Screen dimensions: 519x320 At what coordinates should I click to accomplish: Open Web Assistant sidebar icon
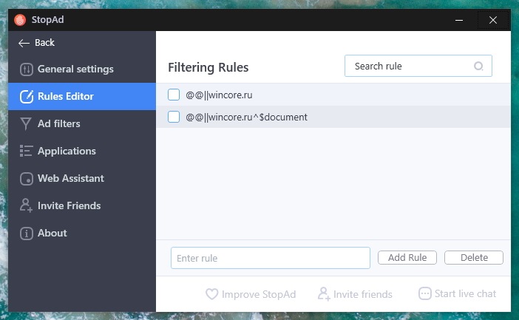27,179
